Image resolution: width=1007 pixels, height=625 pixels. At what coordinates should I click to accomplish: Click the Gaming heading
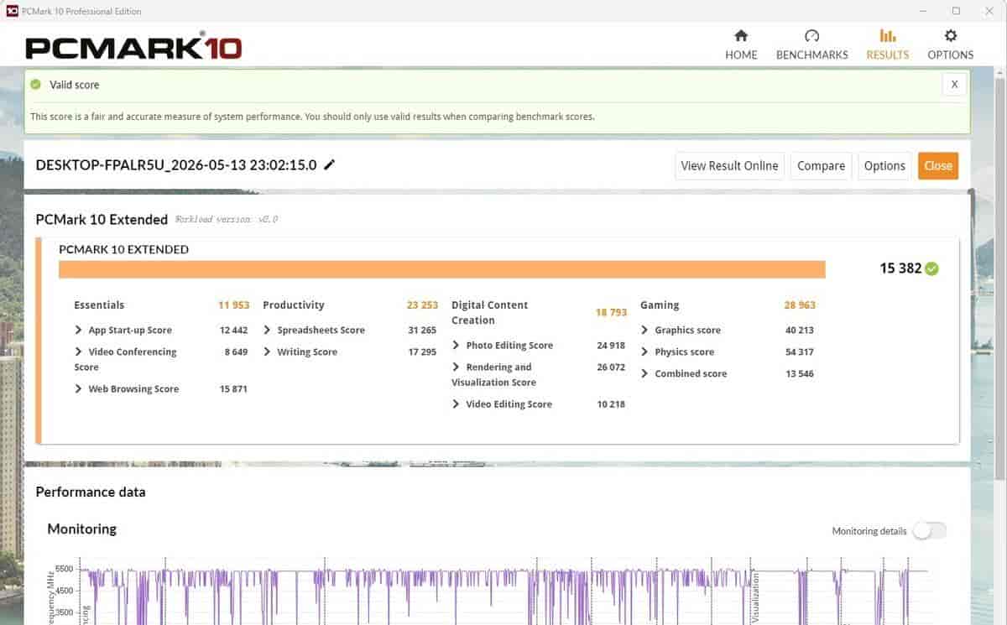[x=660, y=305]
